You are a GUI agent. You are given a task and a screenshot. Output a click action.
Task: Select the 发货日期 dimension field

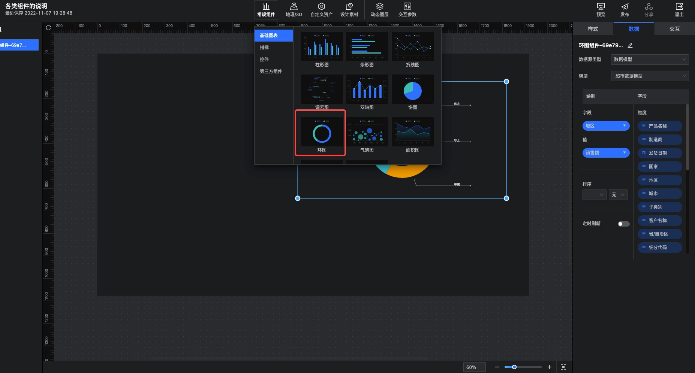coord(659,153)
